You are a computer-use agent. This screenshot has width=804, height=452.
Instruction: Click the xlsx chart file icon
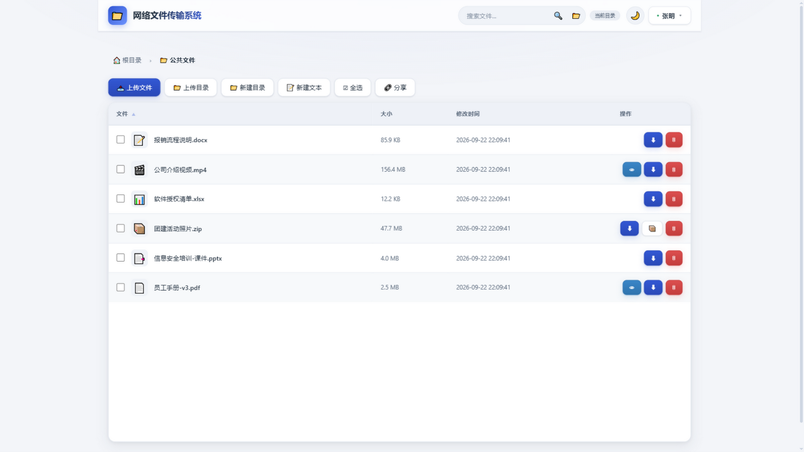point(139,199)
